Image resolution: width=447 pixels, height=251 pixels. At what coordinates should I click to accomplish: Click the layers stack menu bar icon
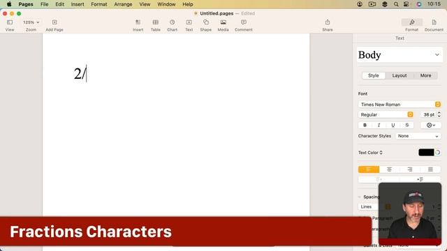click(x=385, y=4)
